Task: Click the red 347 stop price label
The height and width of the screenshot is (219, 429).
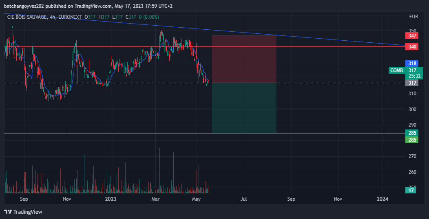Action: click(412, 35)
